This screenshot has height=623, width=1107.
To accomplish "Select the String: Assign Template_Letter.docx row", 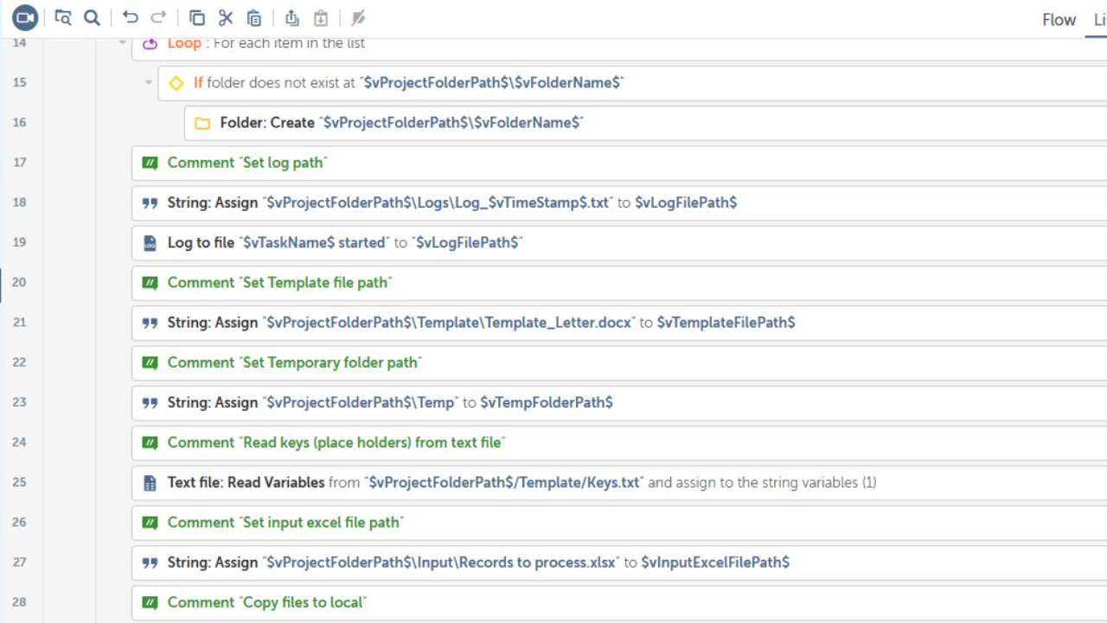I will click(x=619, y=323).
